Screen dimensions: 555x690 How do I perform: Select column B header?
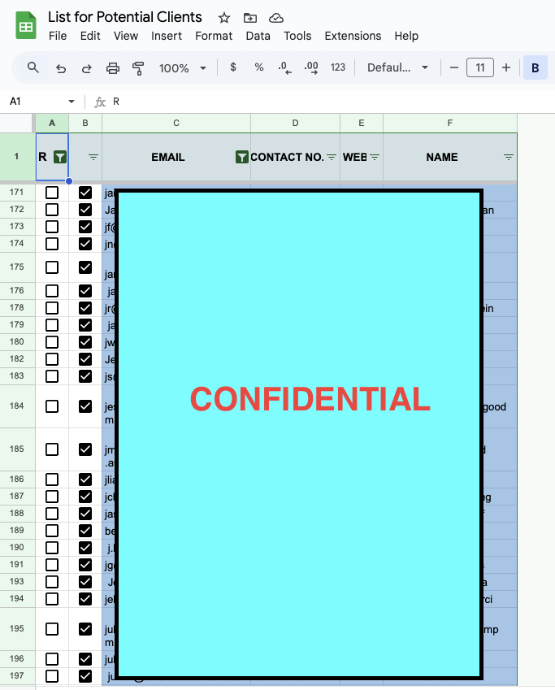[85, 124]
